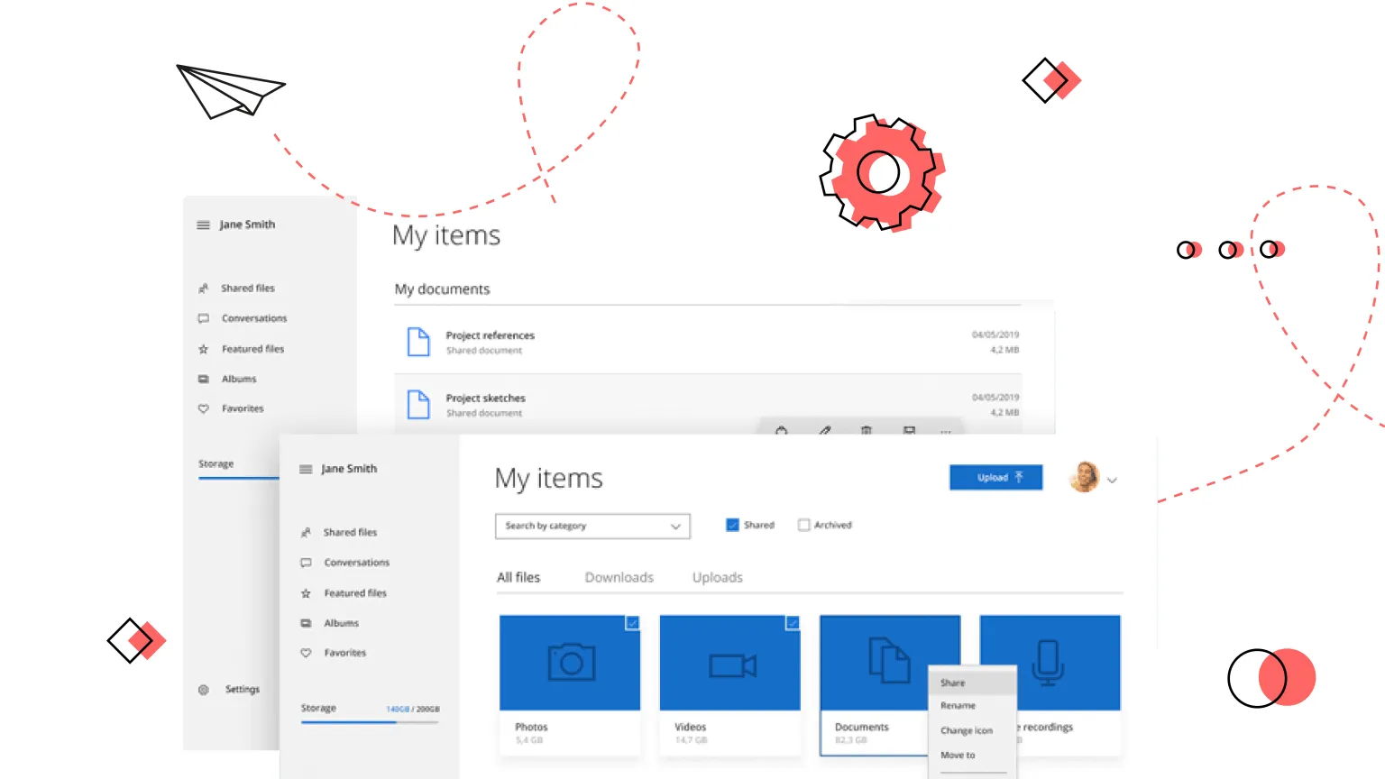This screenshot has height=779, width=1385.
Task: Open the hamburger menu next to Jane Smith
Action: coord(307,468)
